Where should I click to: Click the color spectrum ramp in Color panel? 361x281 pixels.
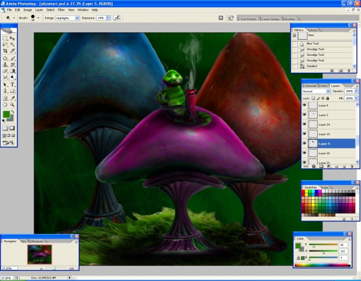322,265
